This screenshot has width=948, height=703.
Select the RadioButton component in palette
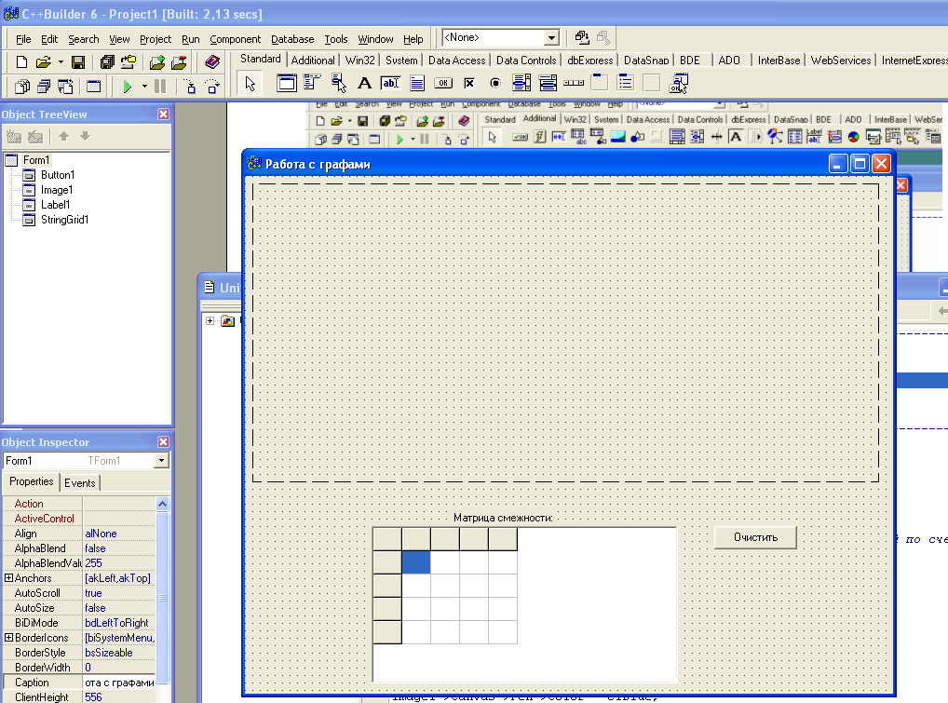pos(495,83)
